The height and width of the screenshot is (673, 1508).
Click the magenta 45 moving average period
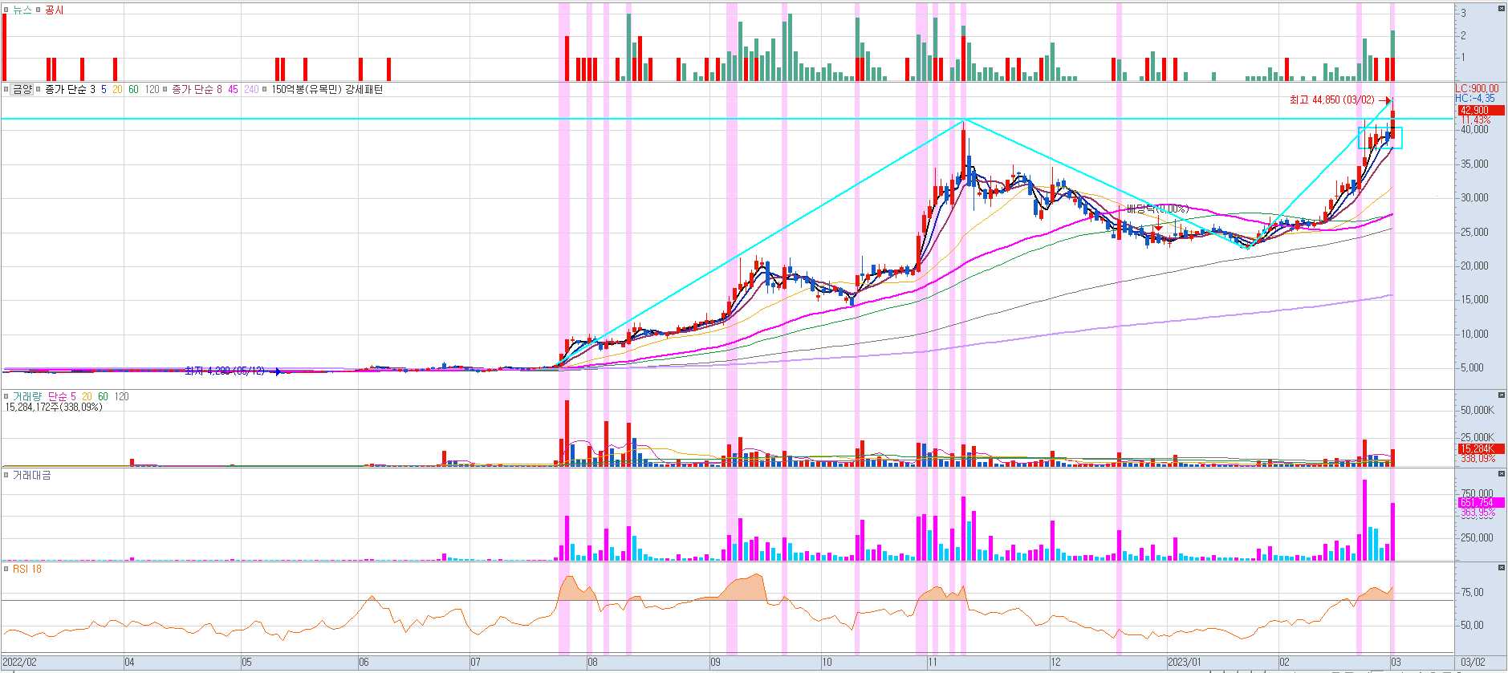click(x=233, y=90)
